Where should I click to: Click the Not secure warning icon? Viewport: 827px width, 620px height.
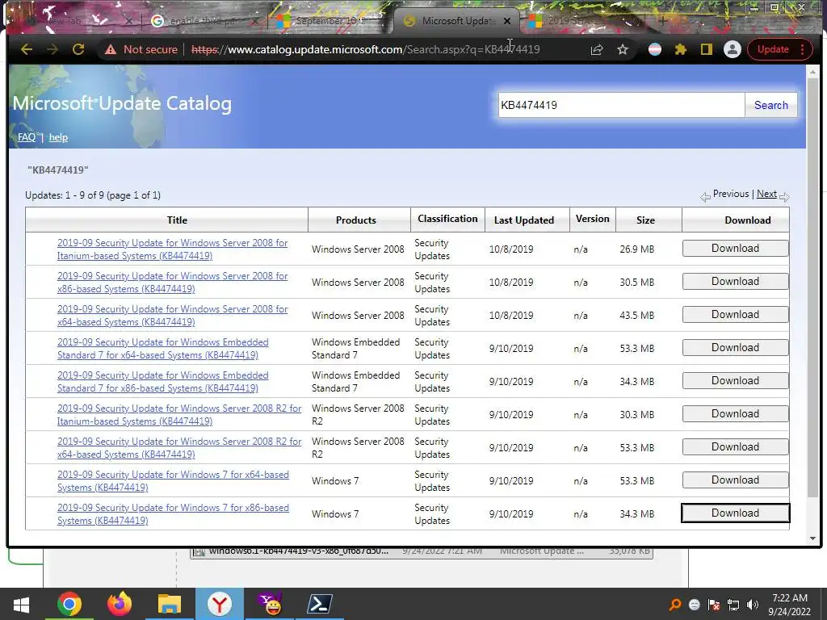tap(110, 49)
